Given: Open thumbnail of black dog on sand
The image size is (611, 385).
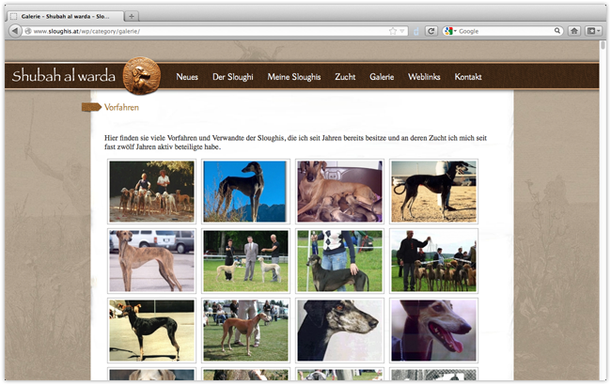Looking at the screenshot, I should pyautogui.click(x=433, y=192).
